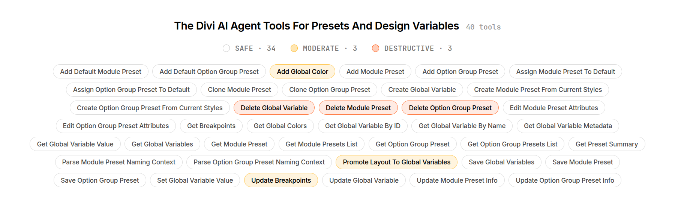This screenshot has height=204, width=675.
Task: Select Update Global Variable
Action: pos(364,180)
